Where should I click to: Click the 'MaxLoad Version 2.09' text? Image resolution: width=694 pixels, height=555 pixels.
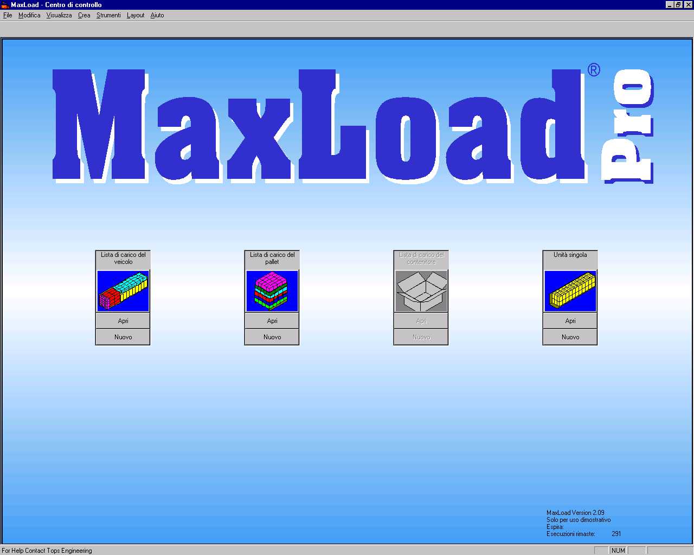(575, 513)
